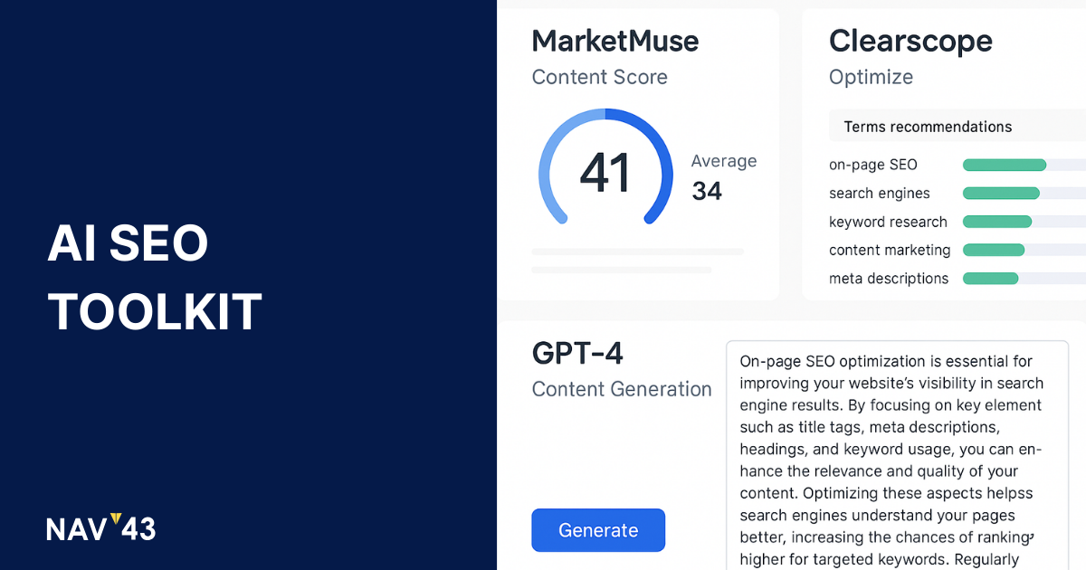Select the average score value "34"
Viewport: 1086px width, 570px height.
pos(707,191)
